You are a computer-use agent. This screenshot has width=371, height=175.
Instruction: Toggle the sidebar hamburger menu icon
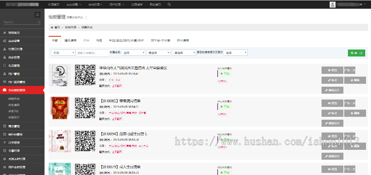coord(38,15)
